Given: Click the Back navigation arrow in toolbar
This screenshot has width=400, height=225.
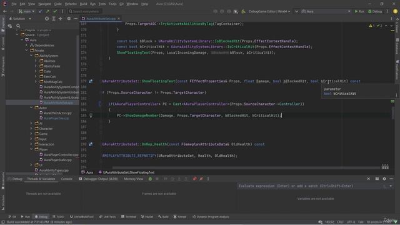Looking at the screenshot, I should (5, 11).
